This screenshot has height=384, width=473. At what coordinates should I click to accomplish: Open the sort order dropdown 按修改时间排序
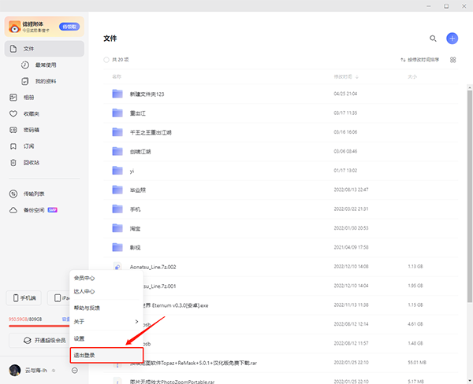point(419,60)
